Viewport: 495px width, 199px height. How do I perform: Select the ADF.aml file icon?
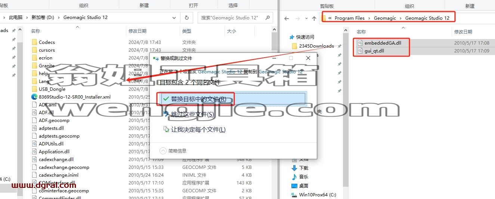point(34,105)
